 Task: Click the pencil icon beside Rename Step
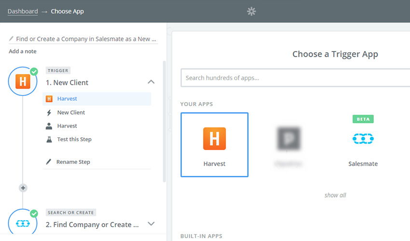(48, 162)
